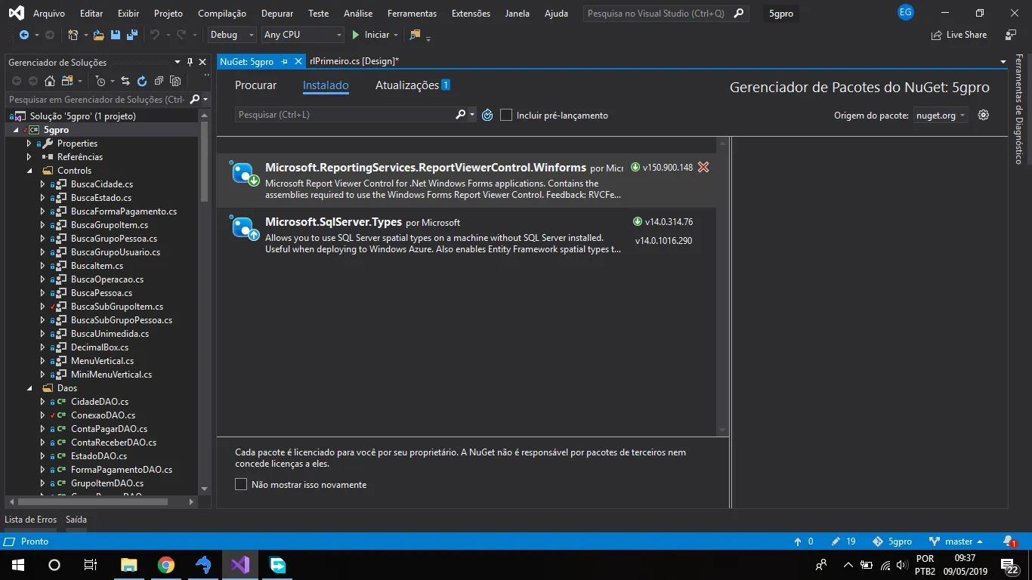
Task: Click the Iniciar run button
Action: click(370, 35)
